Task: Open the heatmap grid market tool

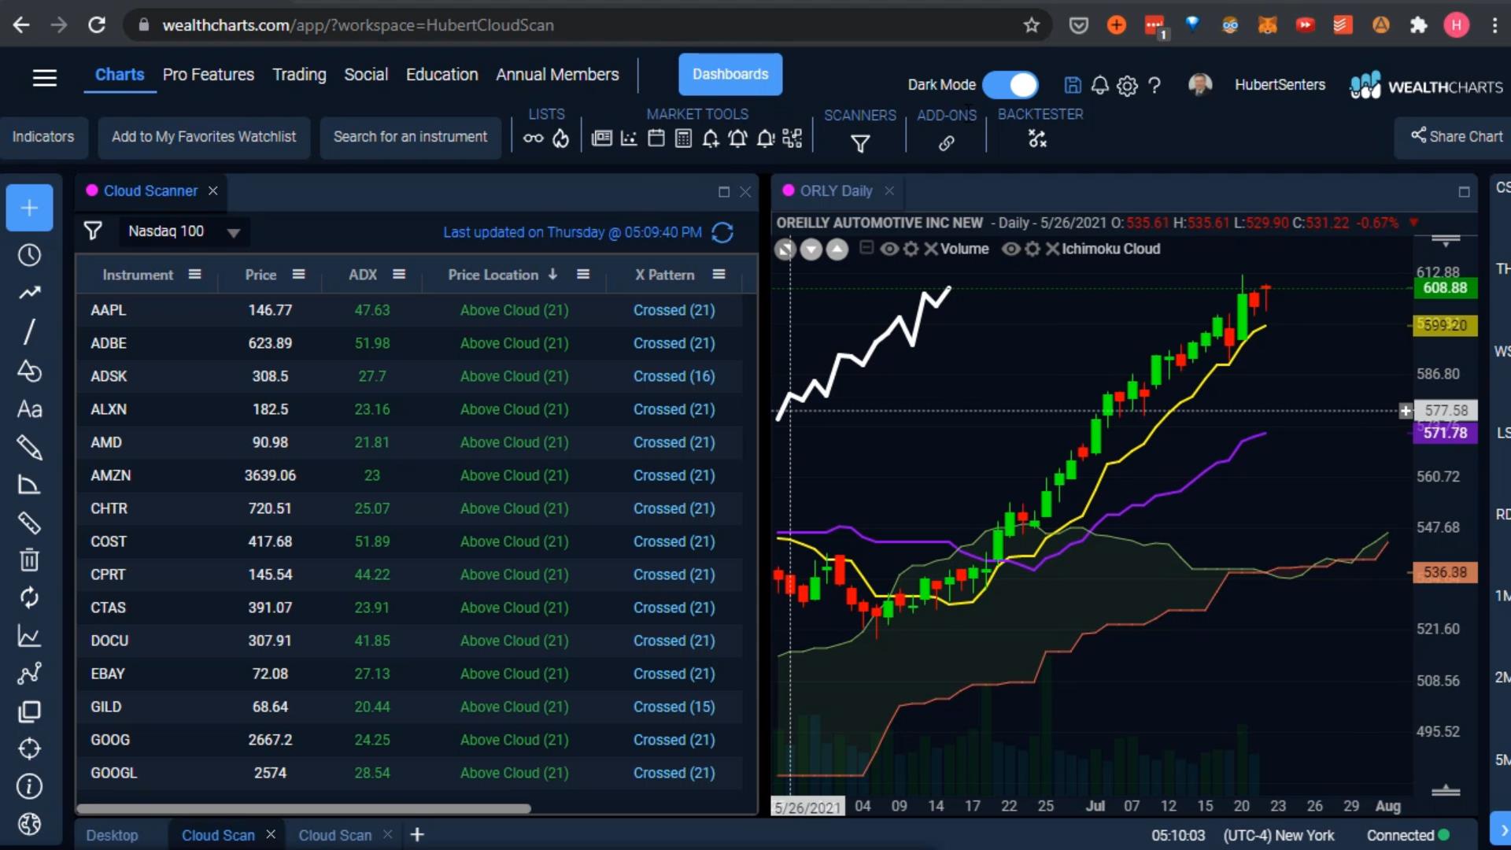Action: coord(792,139)
